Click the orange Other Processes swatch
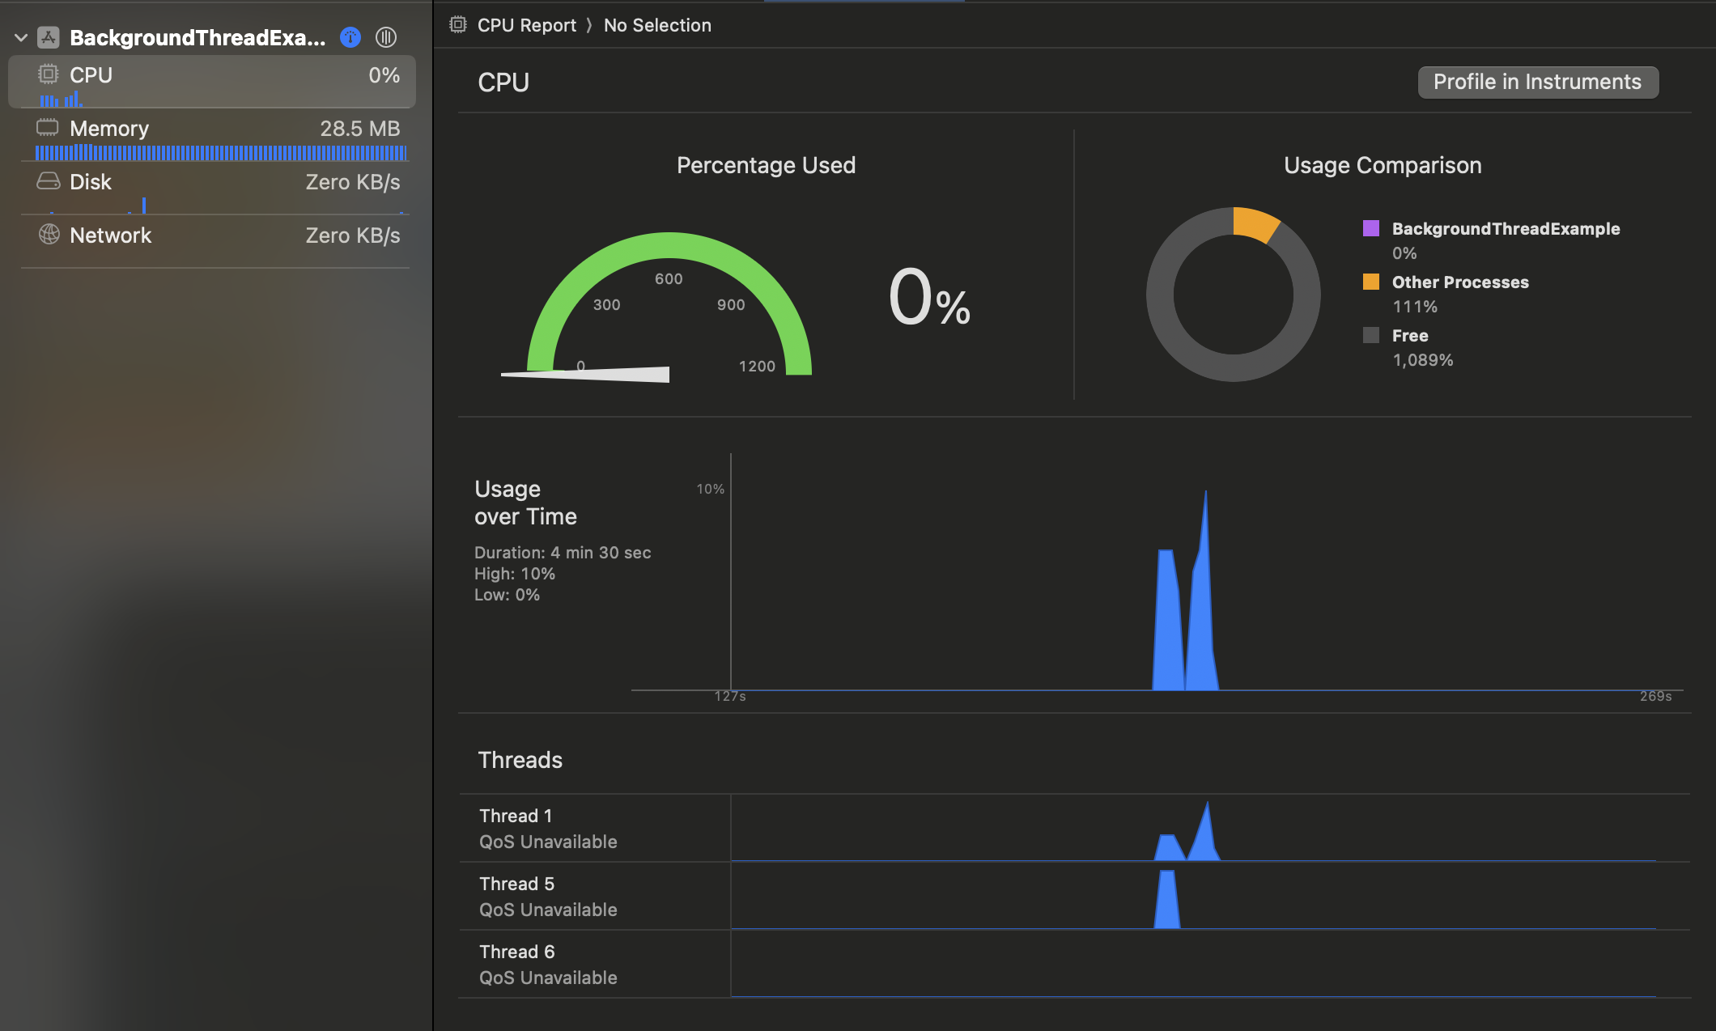 (1370, 282)
